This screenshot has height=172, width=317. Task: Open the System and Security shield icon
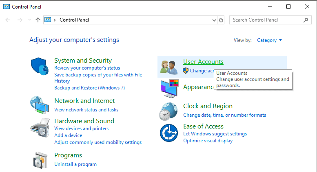point(40,66)
